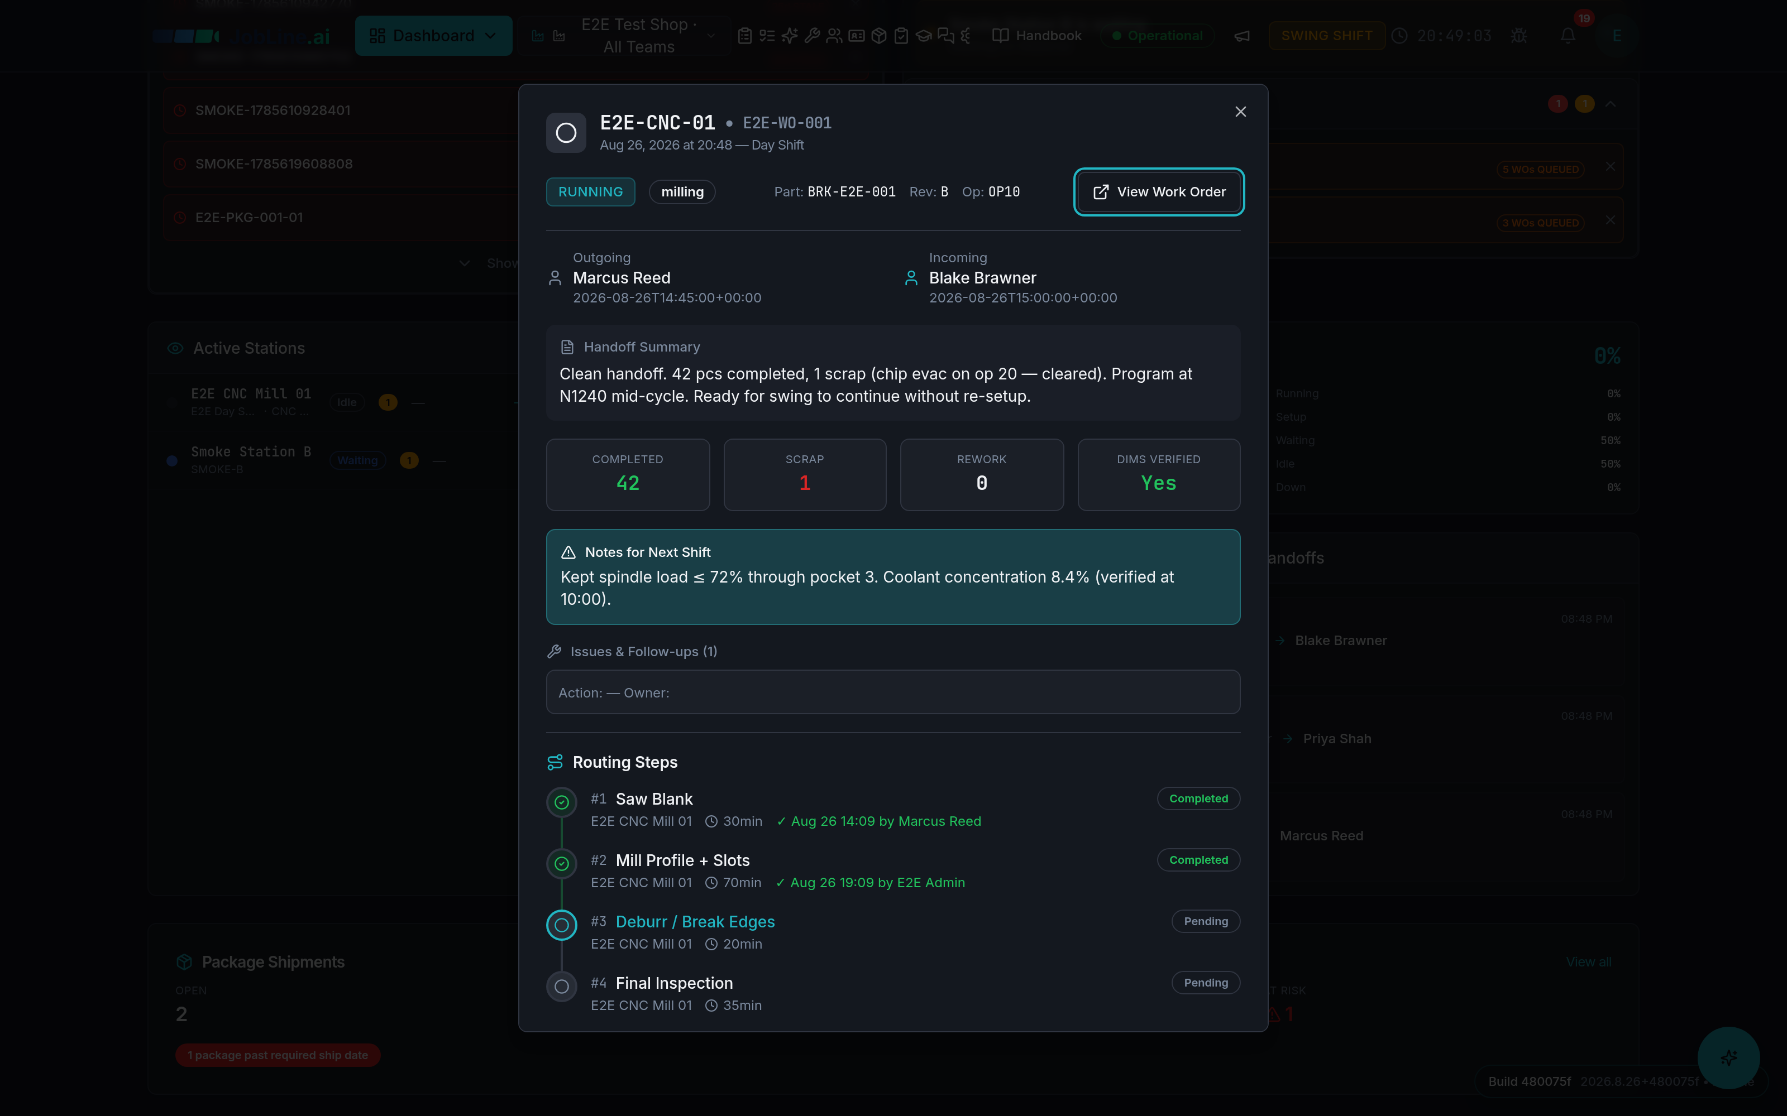Open View Work Order
Screen dimensions: 1787x1116
(x=1159, y=192)
